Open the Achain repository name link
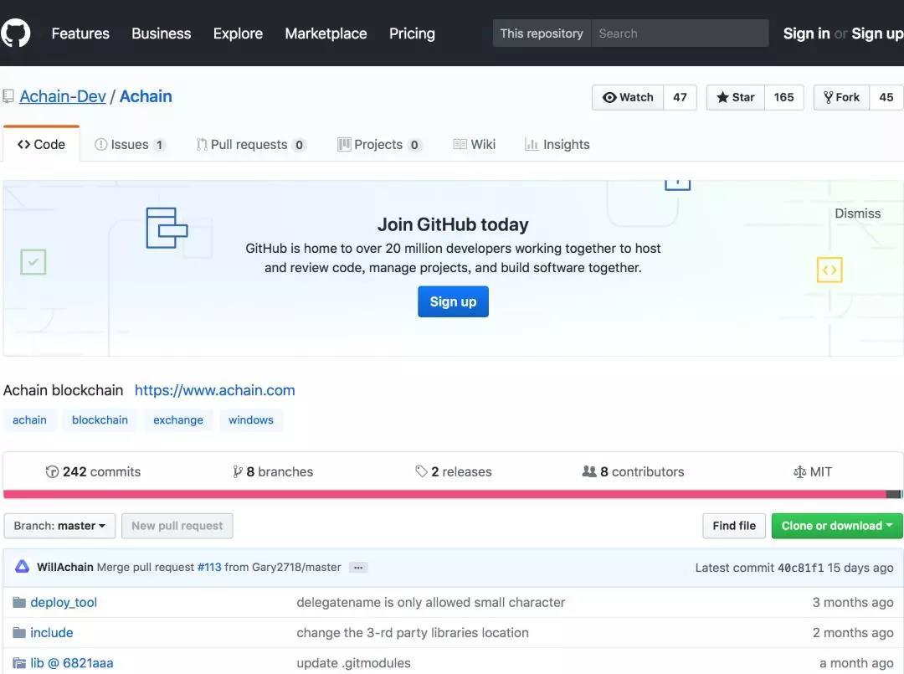The width and height of the screenshot is (904, 674). [146, 96]
